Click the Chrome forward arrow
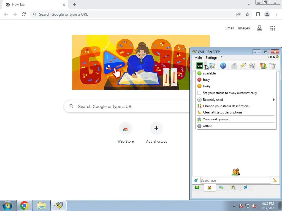282x211 pixels. tap(15, 14)
